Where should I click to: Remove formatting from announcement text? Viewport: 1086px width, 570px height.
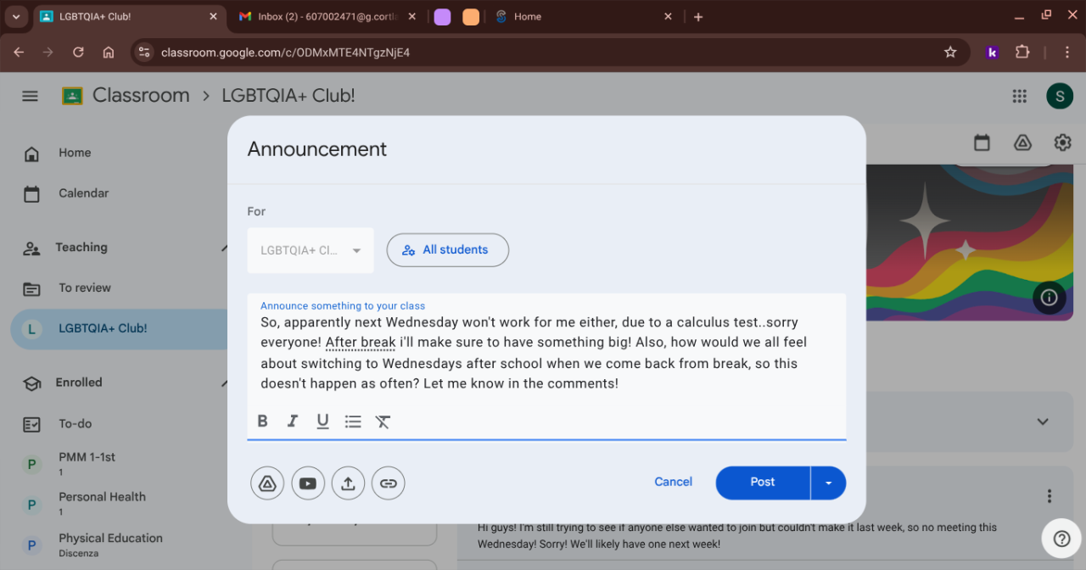(383, 422)
